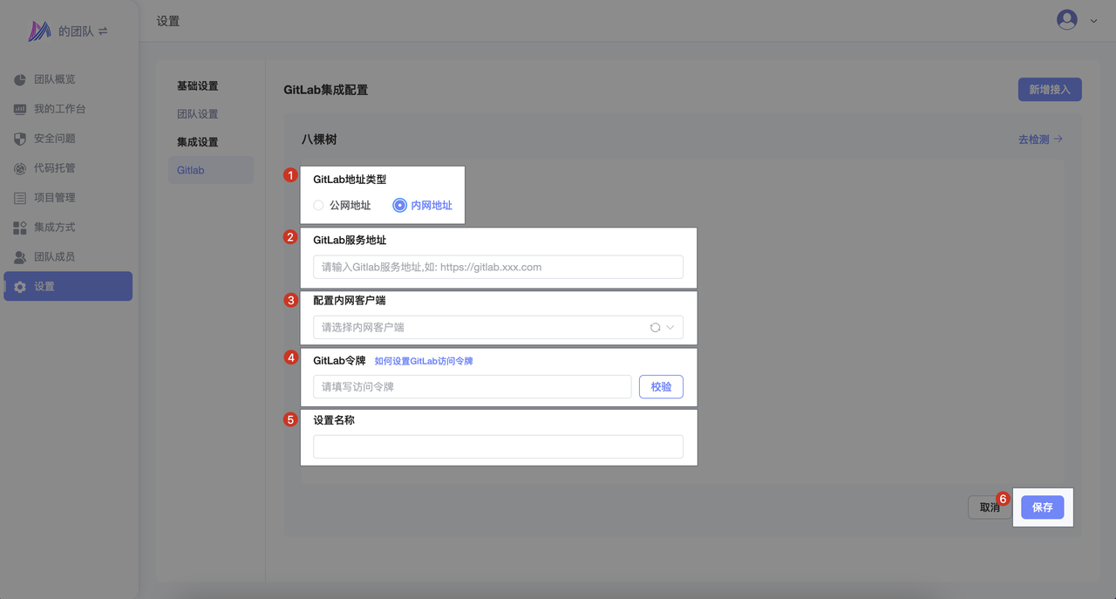Click the team overview pie chart icon
This screenshot has width=1116, height=599.
(20, 80)
